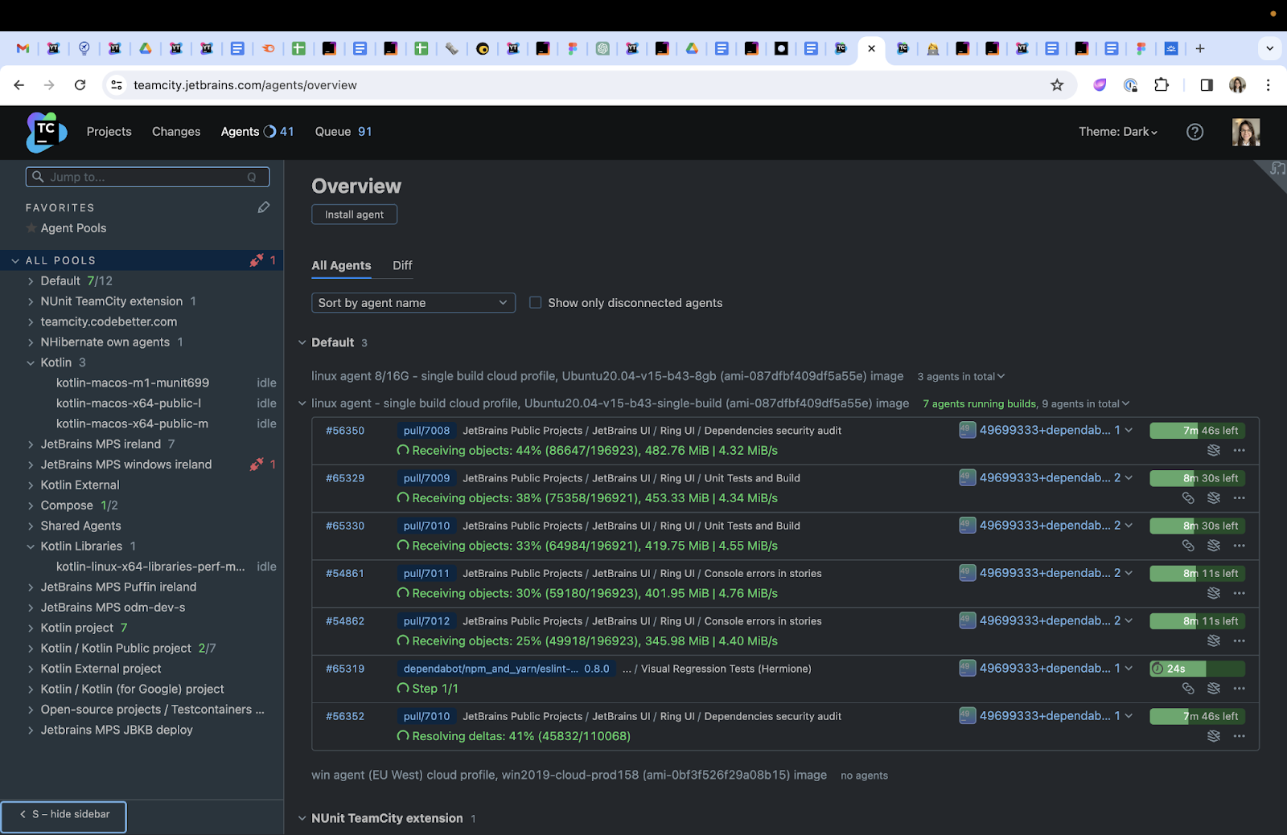This screenshot has height=835, width=1287.
Task: Click the layers icon in build #56352 row
Action: click(x=1214, y=736)
